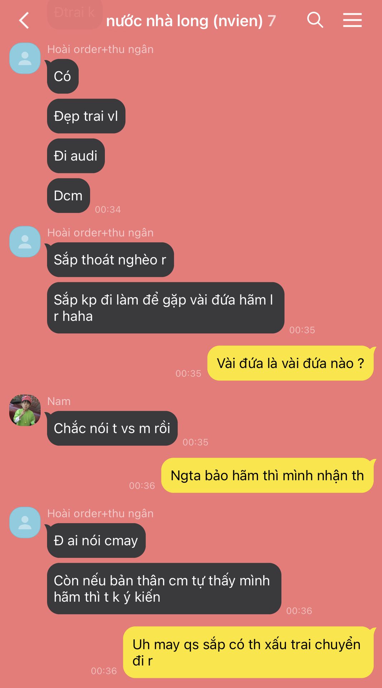Select the "Sắp kp đi làm để gặp vài đứa" message
Viewport: 382px width, 688px height.
[166, 308]
